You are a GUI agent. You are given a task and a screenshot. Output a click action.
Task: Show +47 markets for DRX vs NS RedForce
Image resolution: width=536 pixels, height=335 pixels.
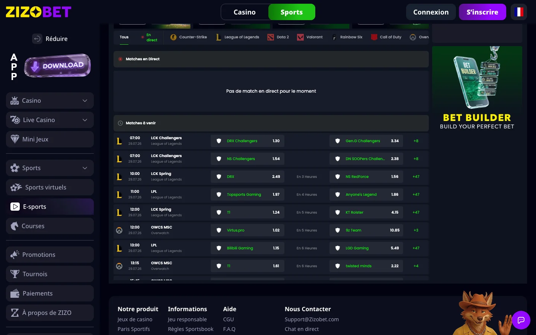pyautogui.click(x=416, y=177)
